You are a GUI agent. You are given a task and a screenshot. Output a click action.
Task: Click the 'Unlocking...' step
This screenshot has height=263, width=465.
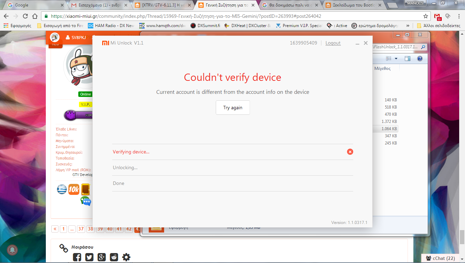(x=125, y=167)
